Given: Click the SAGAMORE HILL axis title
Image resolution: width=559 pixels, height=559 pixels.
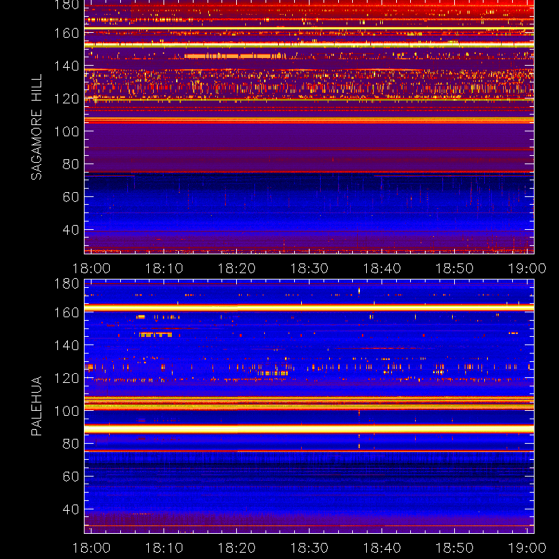Looking at the screenshot, I should pyautogui.click(x=36, y=127).
